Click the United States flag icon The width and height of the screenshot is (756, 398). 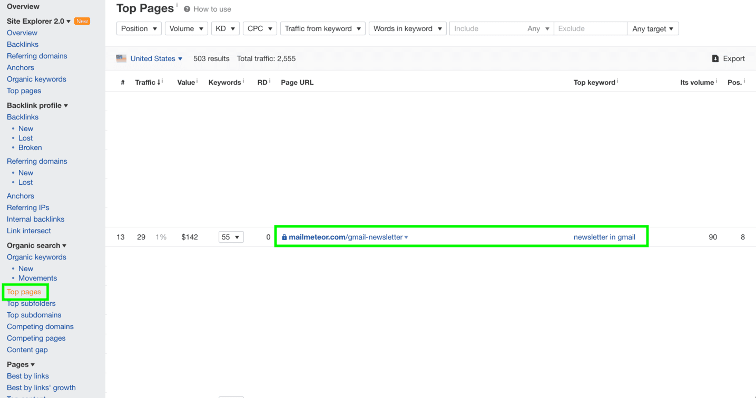tap(121, 58)
